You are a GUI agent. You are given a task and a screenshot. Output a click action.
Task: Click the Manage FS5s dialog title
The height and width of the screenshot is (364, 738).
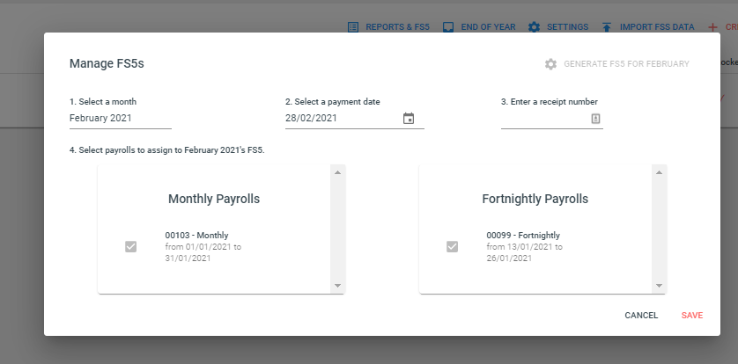point(107,63)
